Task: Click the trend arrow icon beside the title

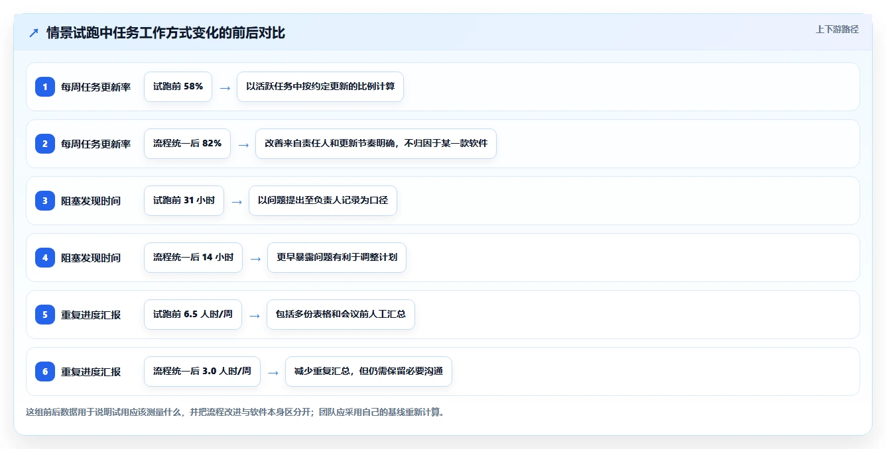Action: (33, 32)
